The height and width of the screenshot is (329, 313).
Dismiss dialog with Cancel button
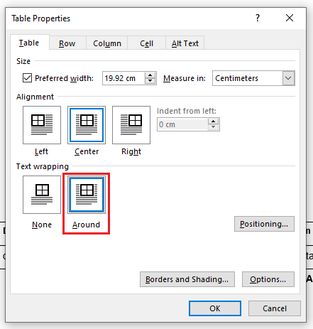tap(275, 308)
